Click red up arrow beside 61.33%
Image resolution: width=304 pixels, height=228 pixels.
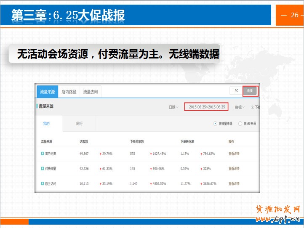pyautogui.click(x=100, y=169)
